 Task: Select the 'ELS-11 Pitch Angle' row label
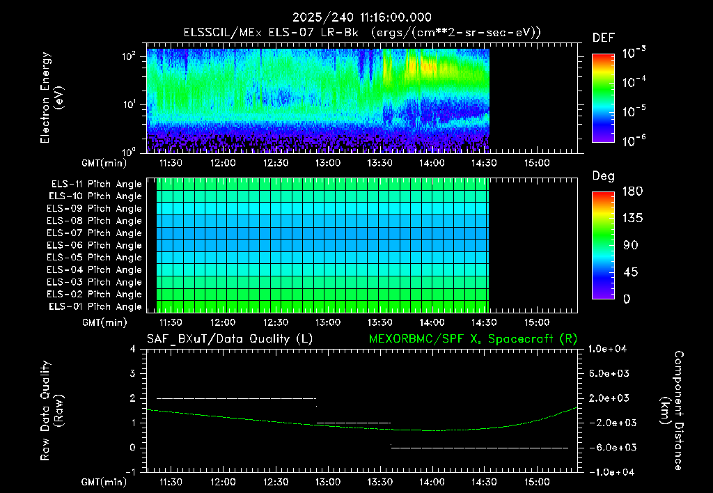[x=96, y=185]
